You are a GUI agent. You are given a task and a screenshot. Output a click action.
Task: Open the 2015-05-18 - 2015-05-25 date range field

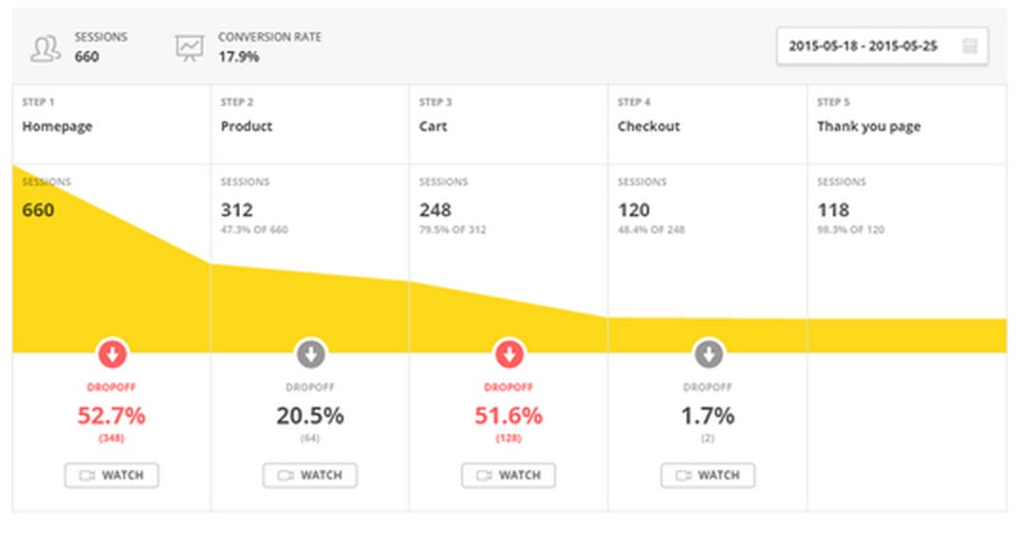pyautogui.click(x=881, y=46)
